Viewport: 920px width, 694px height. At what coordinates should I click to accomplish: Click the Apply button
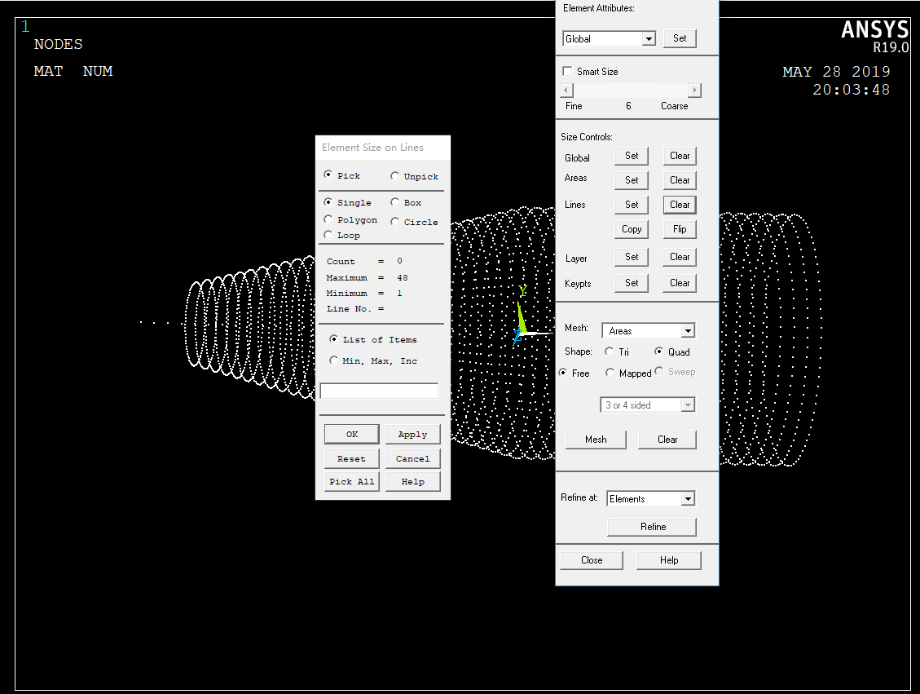[412, 435]
